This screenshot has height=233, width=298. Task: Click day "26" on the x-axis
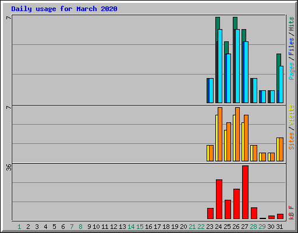click(x=236, y=227)
